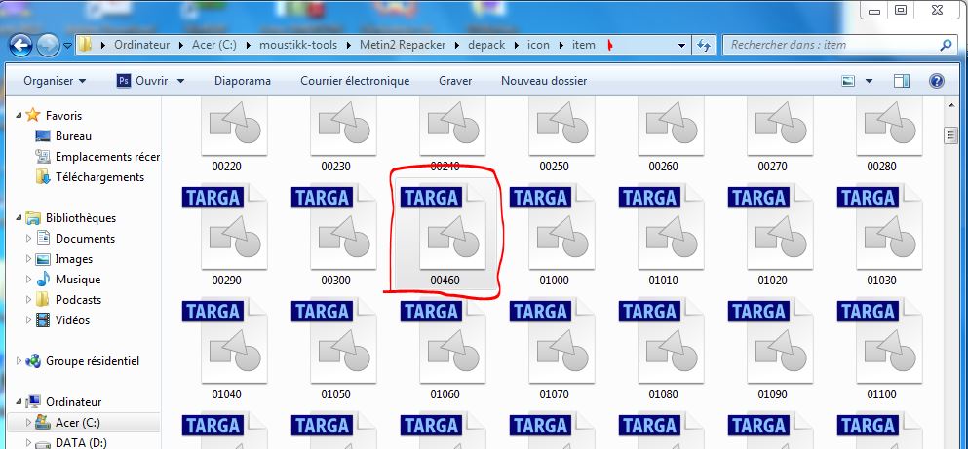Select the 00250 file
This screenshot has height=449, width=968.
coord(562,134)
